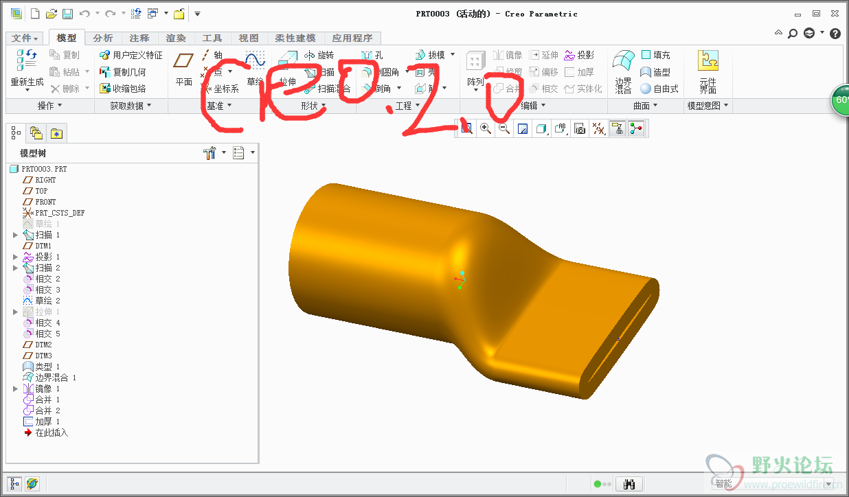The height and width of the screenshot is (497, 849).
Task: Click the Redo arrow icon
Action: pos(110,14)
